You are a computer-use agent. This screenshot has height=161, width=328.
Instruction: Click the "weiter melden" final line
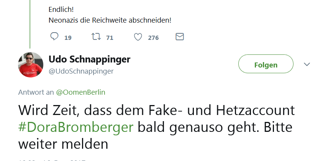(63, 144)
